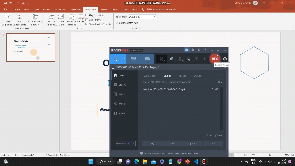This screenshot has width=295, height=166.
Task: Capture a screenshot with Bandicam camera icon
Action: (225, 59)
